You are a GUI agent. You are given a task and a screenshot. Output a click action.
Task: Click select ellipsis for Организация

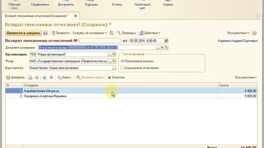click(x=110, y=54)
